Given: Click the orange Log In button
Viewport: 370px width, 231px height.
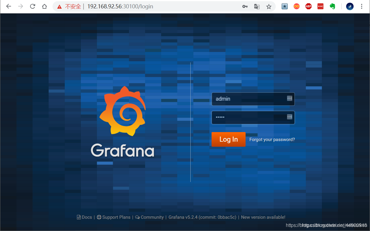Looking at the screenshot, I should pyautogui.click(x=229, y=139).
